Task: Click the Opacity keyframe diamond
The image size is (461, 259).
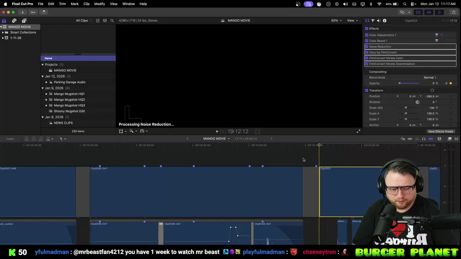Action: click(451, 83)
